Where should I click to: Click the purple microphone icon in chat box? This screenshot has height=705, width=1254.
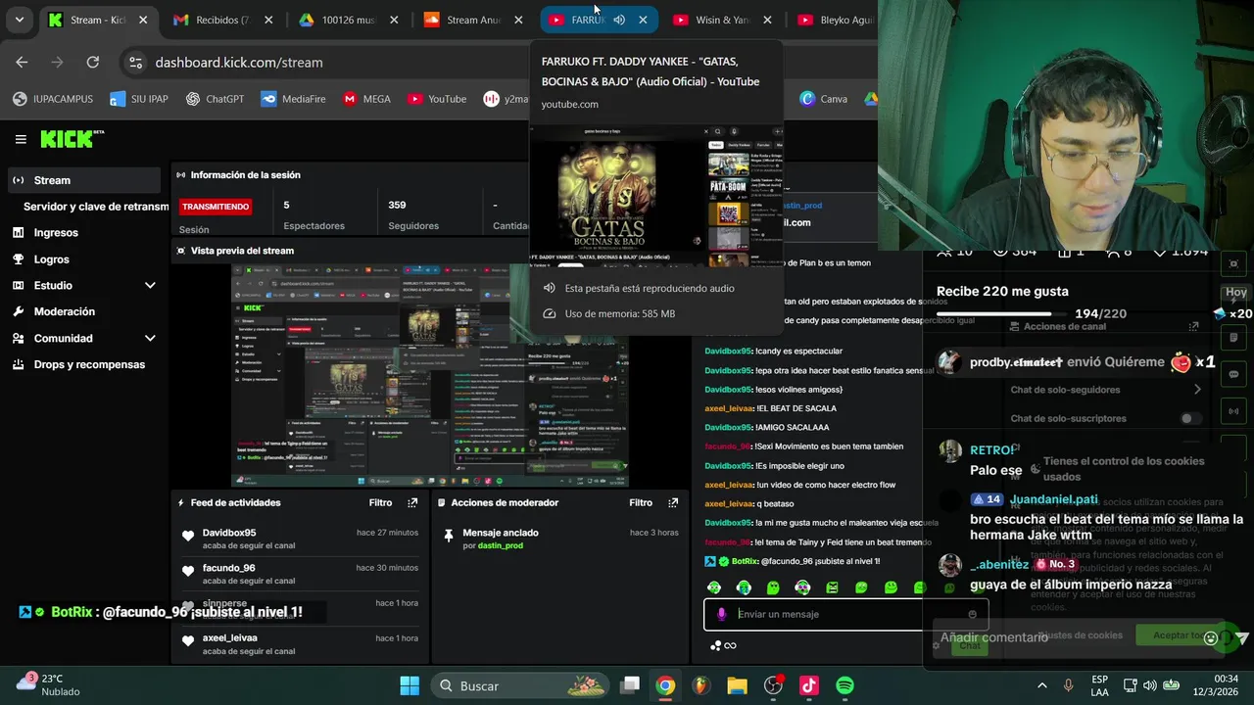pos(722,614)
